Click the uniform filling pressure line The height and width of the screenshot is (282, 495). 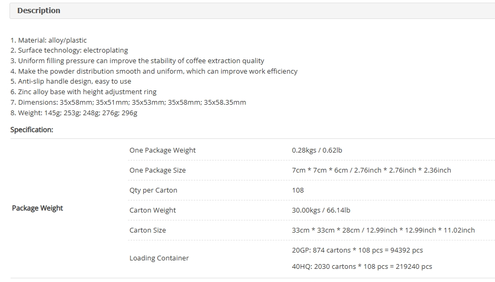137,61
